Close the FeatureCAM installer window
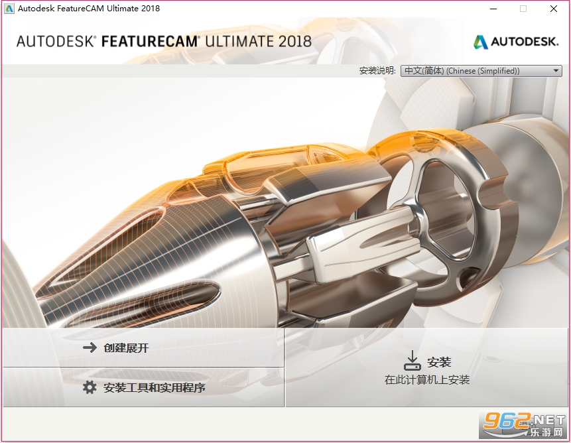The width and height of the screenshot is (571, 443). (x=554, y=9)
